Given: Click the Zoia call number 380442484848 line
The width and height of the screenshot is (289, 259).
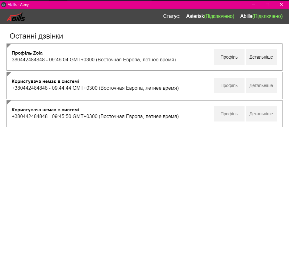Looking at the screenshot, I should coord(94,60).
